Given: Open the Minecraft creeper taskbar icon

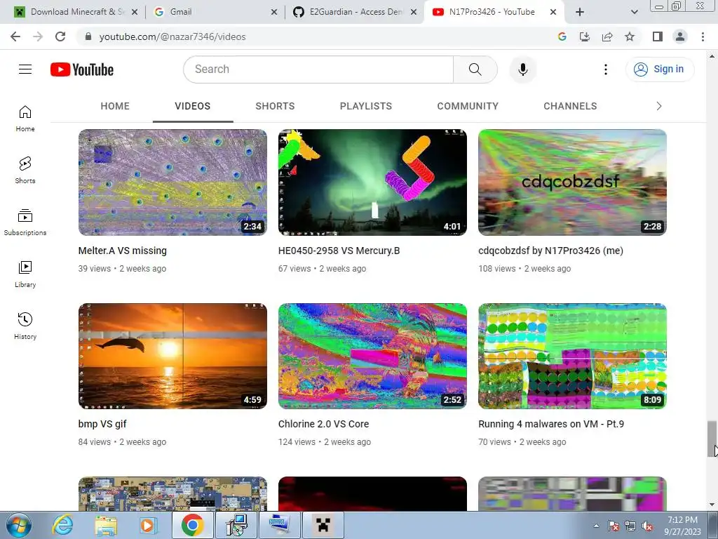Looking at the screenshot, I should click(x=323, y=525).
